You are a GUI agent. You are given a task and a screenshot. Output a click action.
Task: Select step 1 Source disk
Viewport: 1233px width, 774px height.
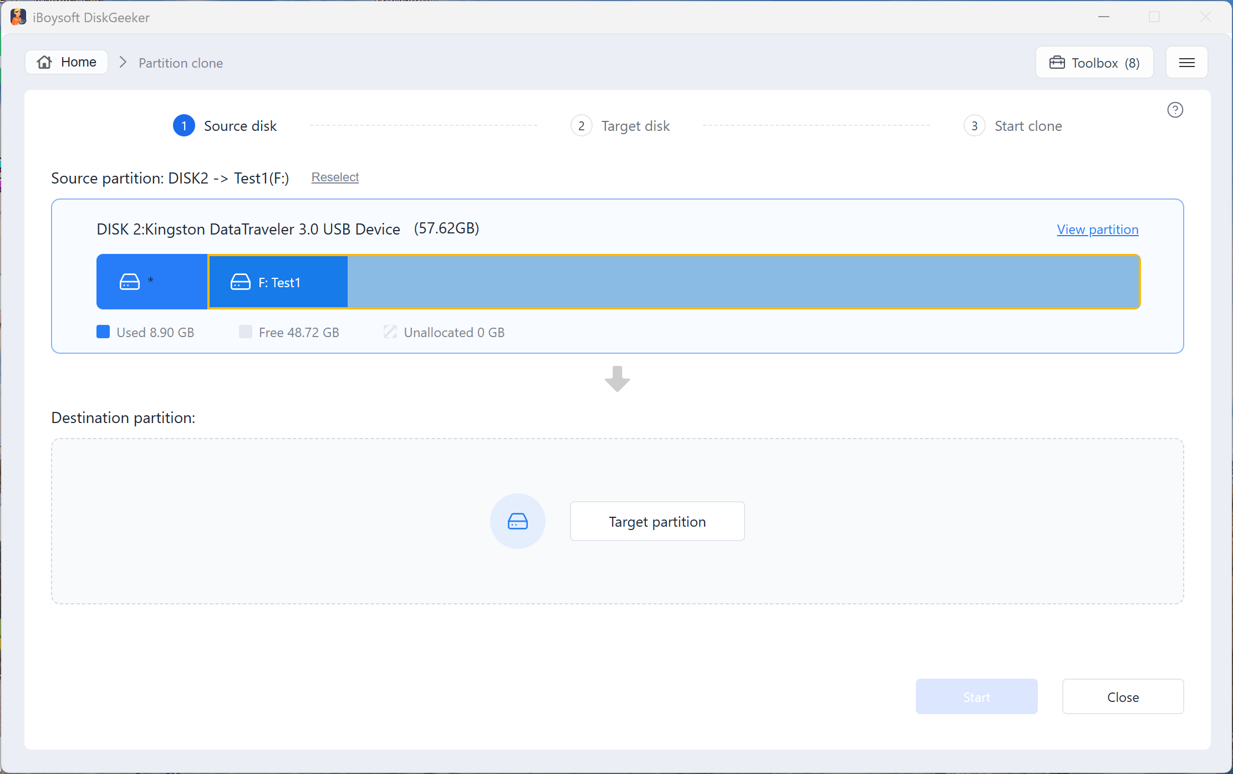coord(225,126)
